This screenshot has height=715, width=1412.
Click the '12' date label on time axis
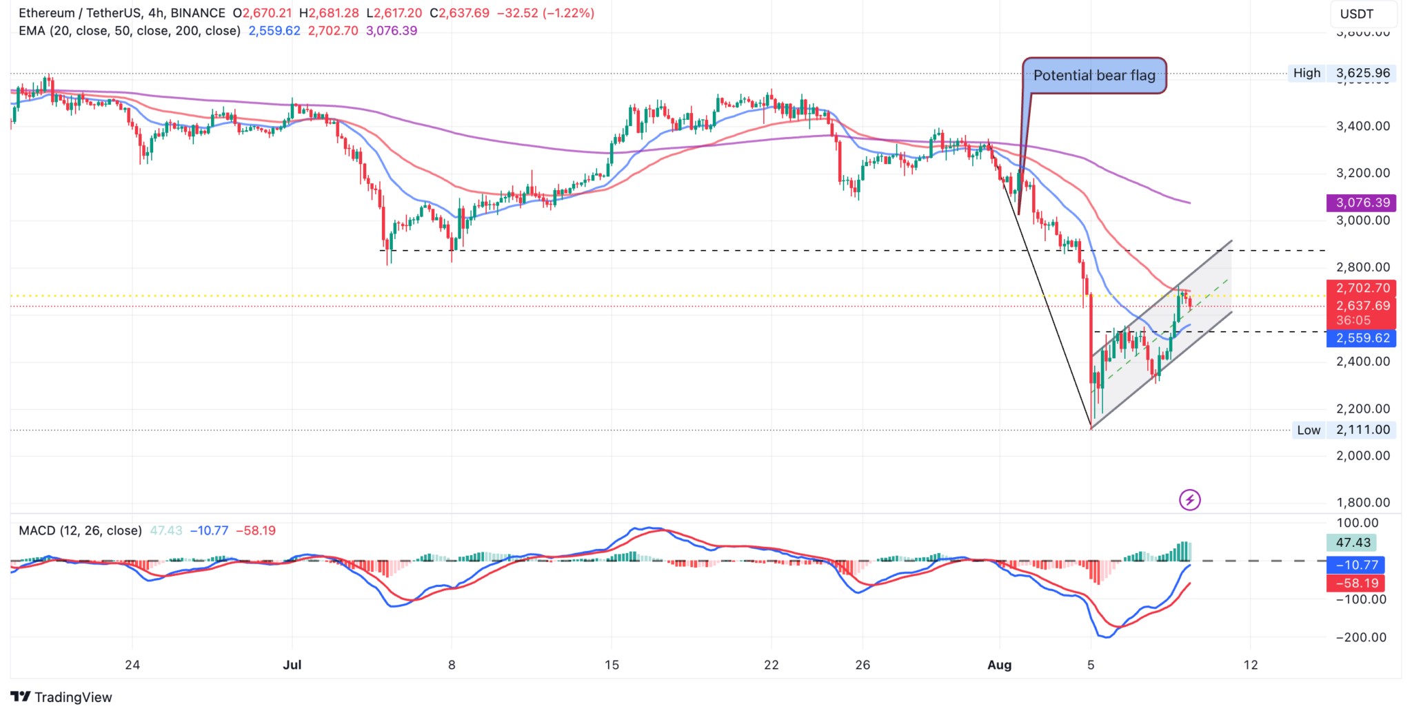[x=1250, y=665]
